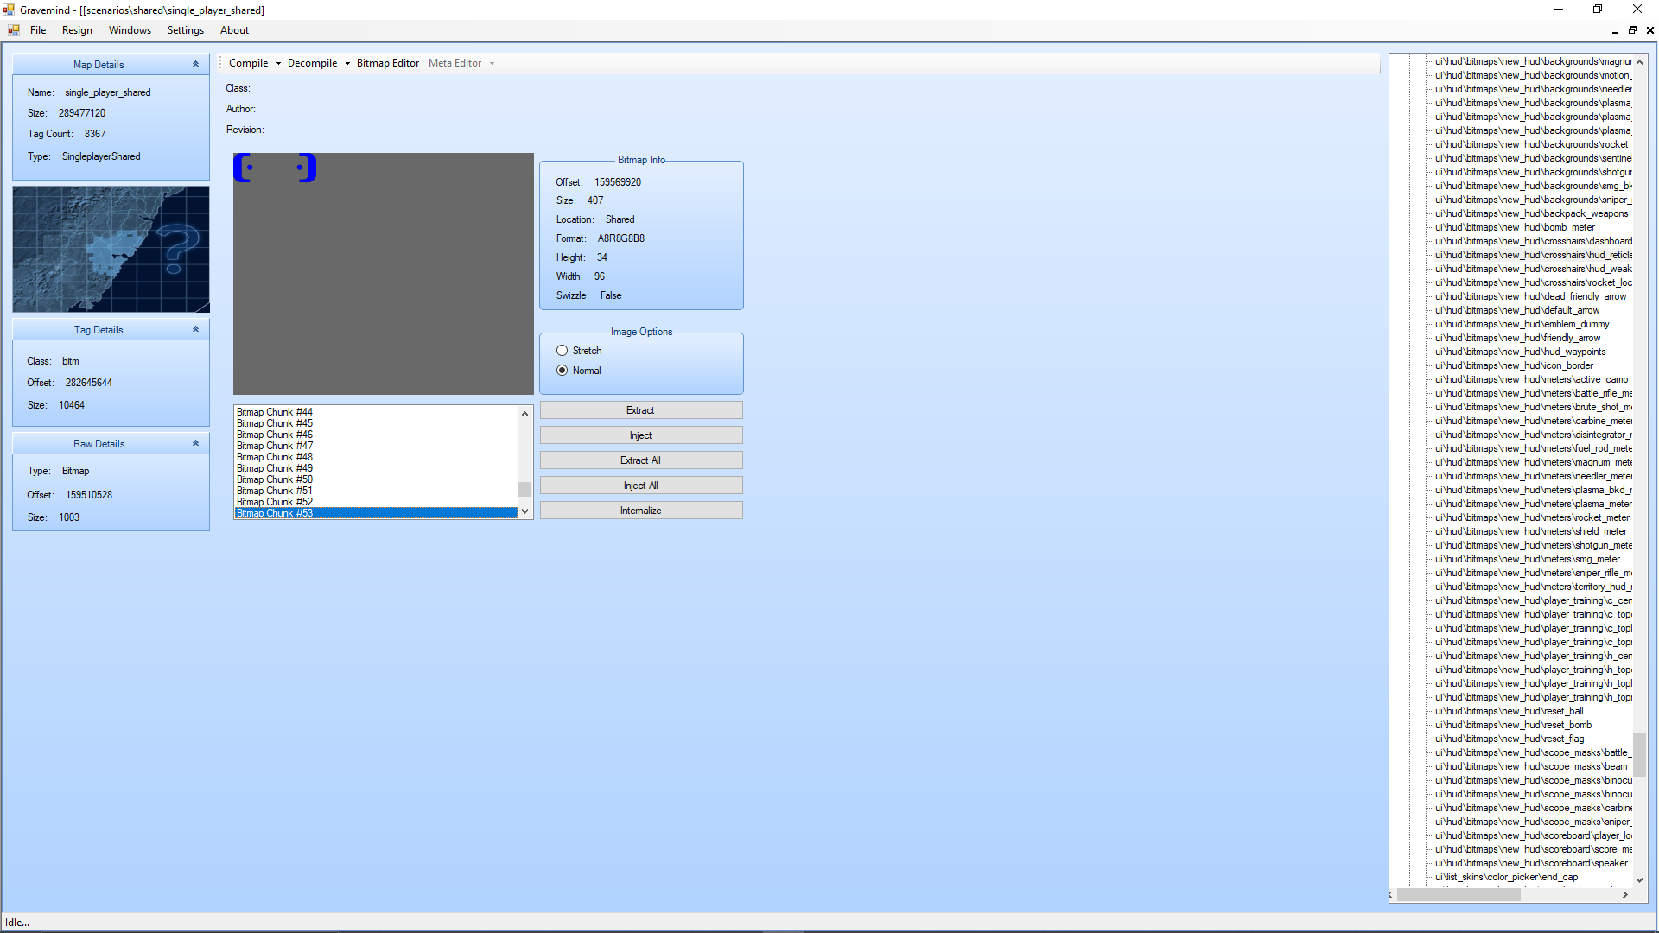The image size is (1659, 933).
Task: Open the Resign menu
Action: click(x=77, y=30)
